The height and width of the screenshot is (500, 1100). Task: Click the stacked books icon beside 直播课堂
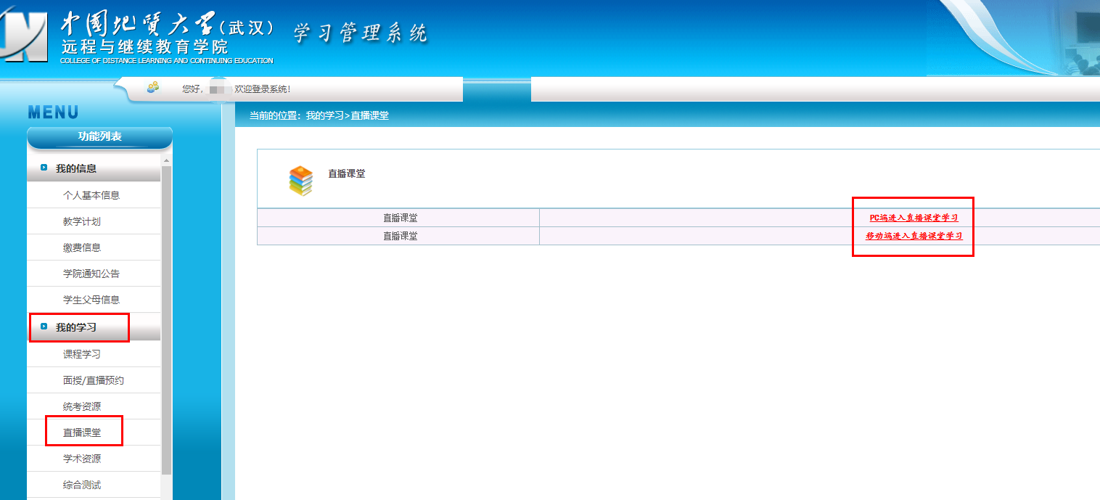(300, 181)
